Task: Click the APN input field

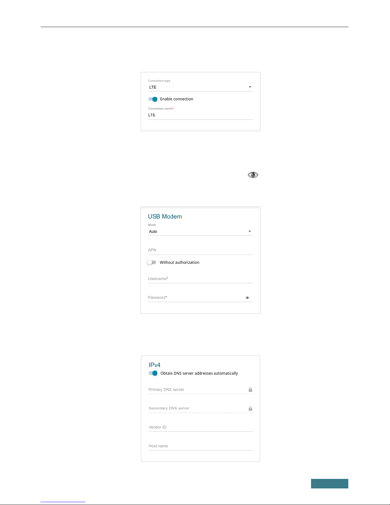Action: pos(200,250)
